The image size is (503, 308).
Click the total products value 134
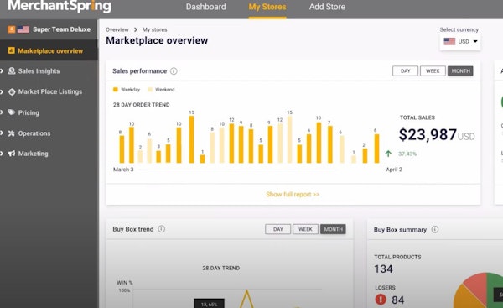point(383,269)
